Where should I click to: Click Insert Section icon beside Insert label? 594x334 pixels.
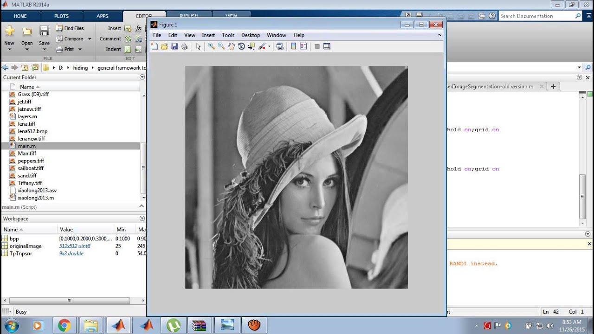coord(128,28)
